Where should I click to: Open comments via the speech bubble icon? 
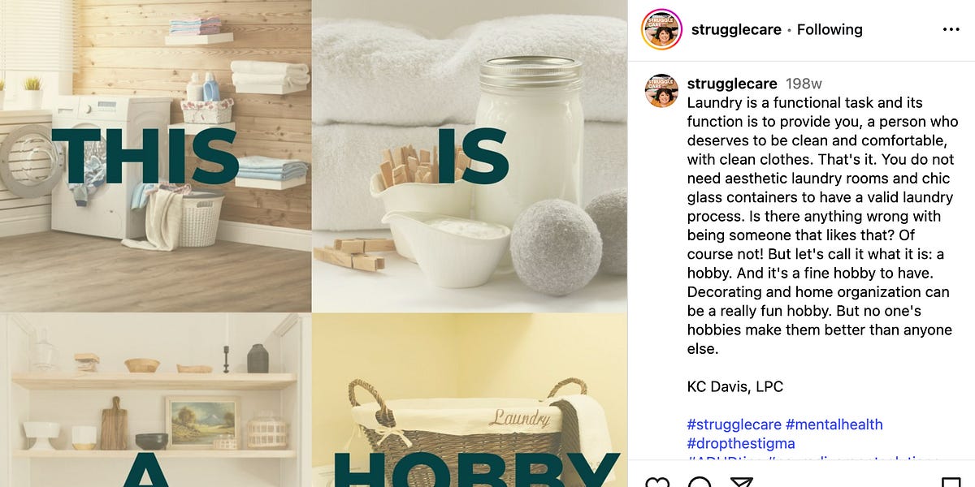click(700, 482)
